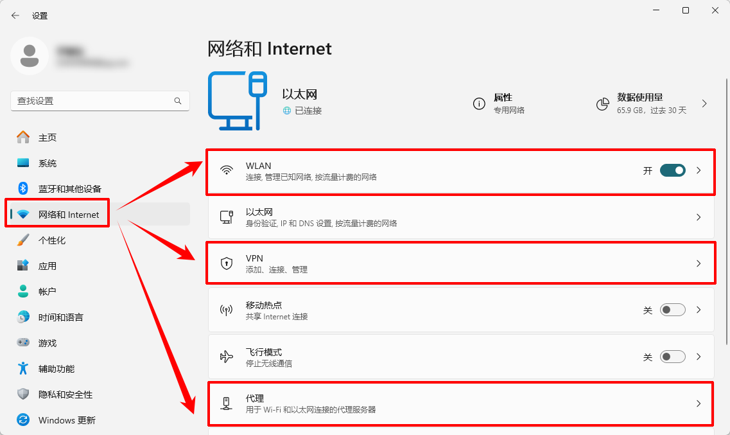Screen dimensions: 730x435
Task: Open 个性化 settings category
Action: pyautogui.click(x=100, y=240)
